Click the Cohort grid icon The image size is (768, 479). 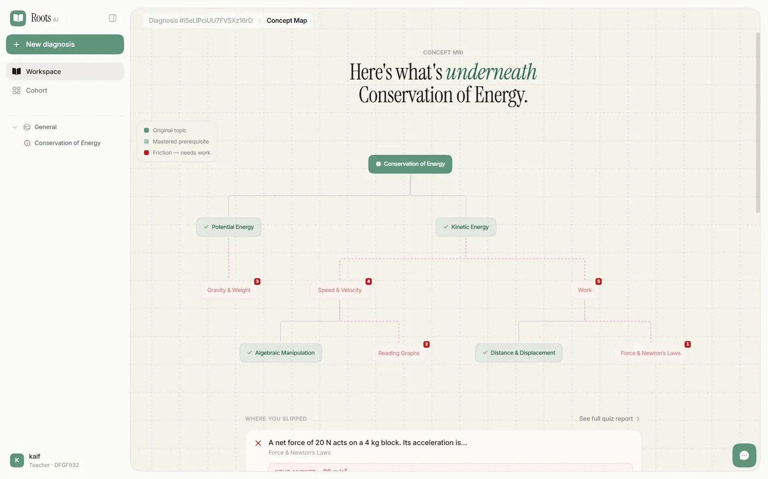click(16, 90)
